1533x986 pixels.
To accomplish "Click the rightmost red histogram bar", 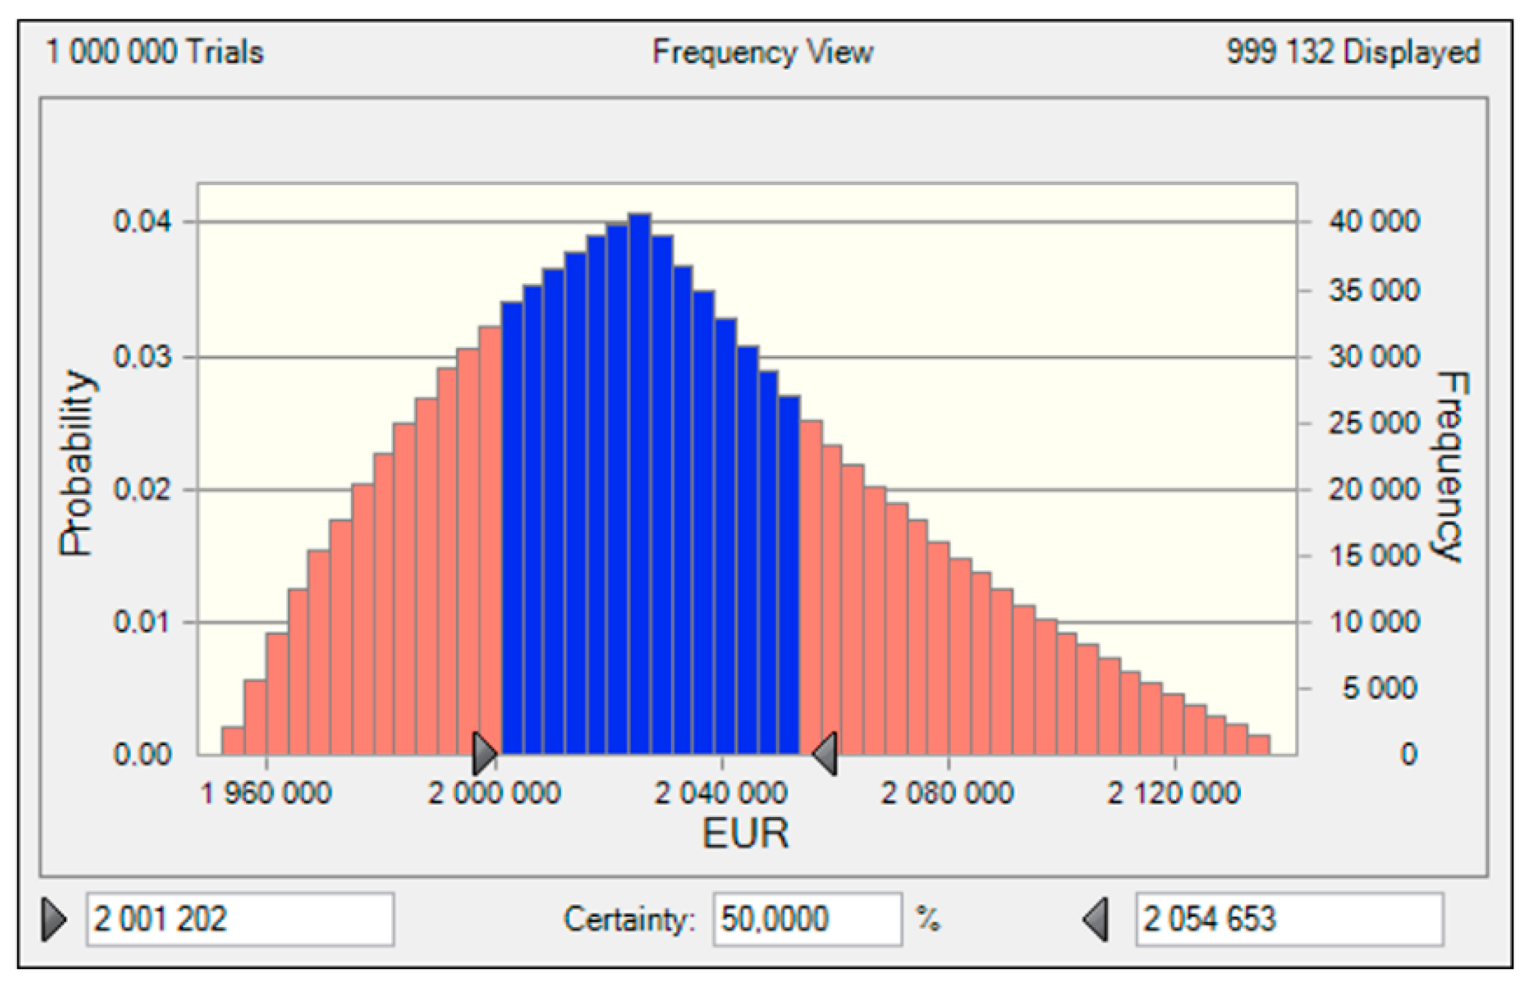I will pyautogui.click(x=1258, y=745).
